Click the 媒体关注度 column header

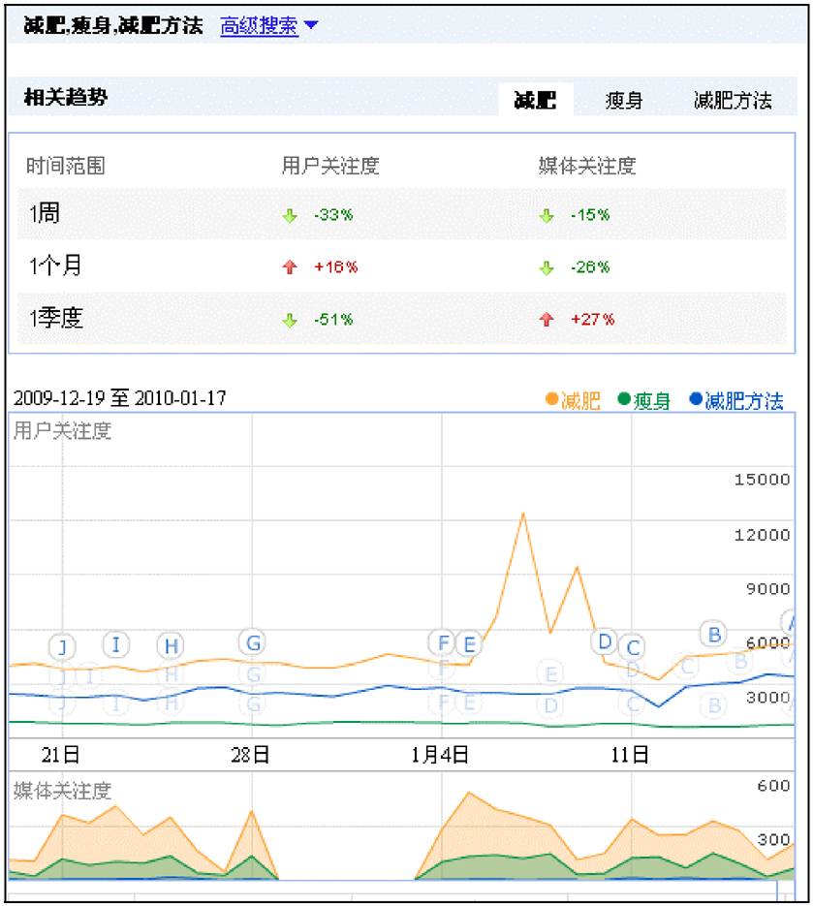pyautogui.click(x=587, y=166)
